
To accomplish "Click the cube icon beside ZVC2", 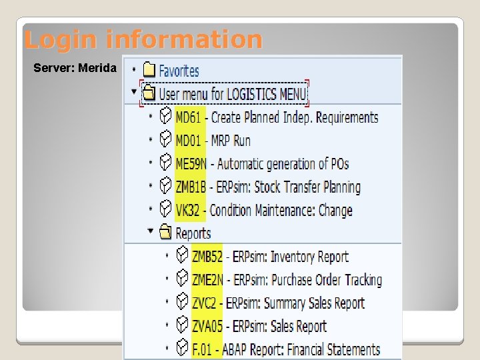I will [182, 302].
